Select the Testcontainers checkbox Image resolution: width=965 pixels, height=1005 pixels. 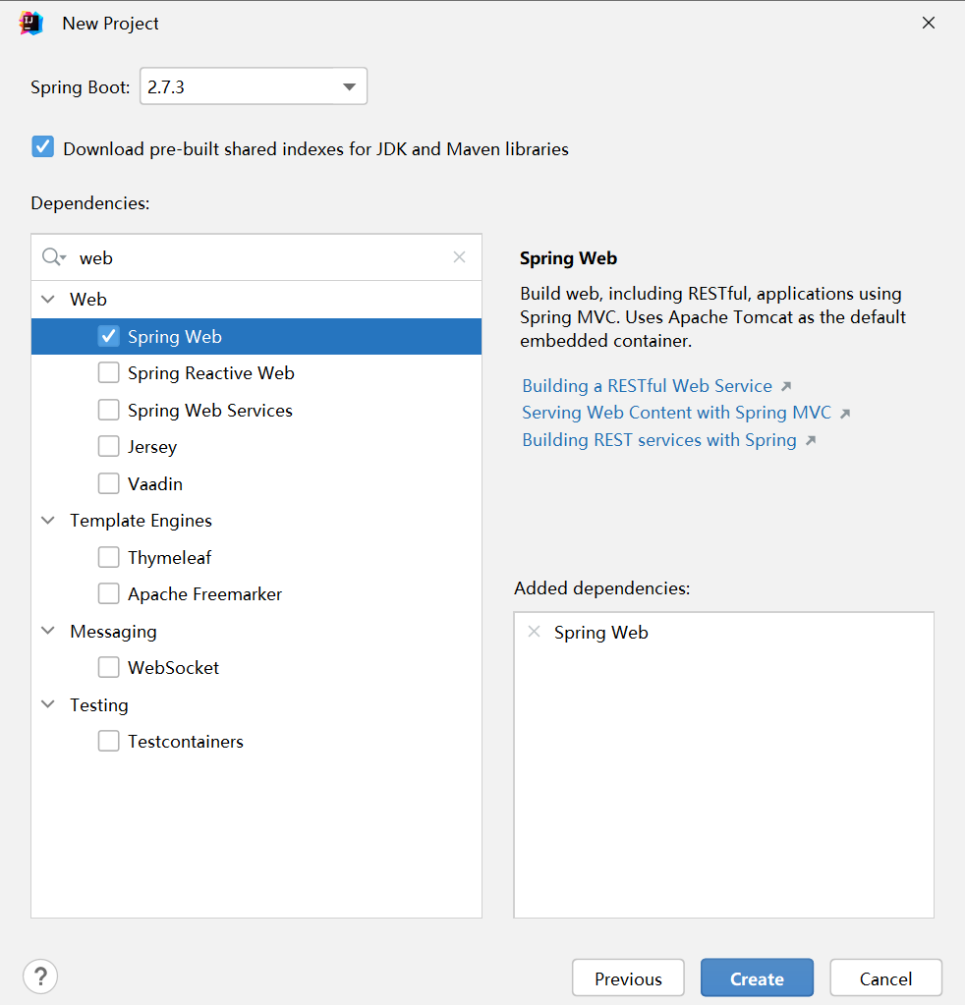point(108,741)
